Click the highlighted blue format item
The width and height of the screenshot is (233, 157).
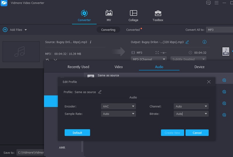click(51, 101)
